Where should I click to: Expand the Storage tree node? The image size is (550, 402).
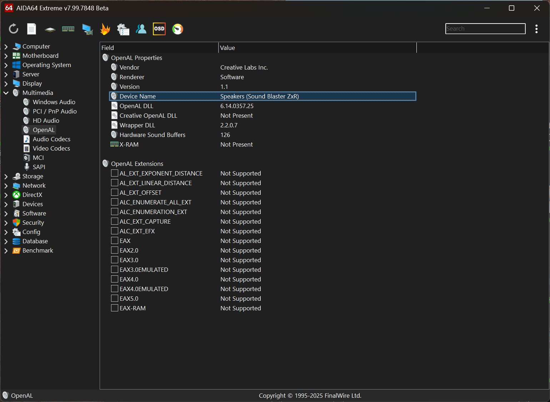coord(6,177)
